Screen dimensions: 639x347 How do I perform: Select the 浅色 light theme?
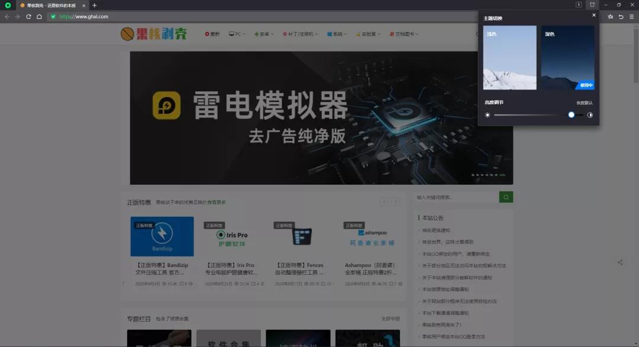click(510, 57)
